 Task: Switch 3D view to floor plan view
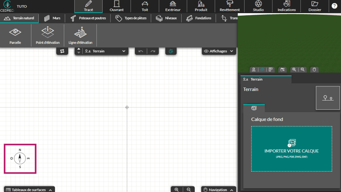(x=271, y=70)
